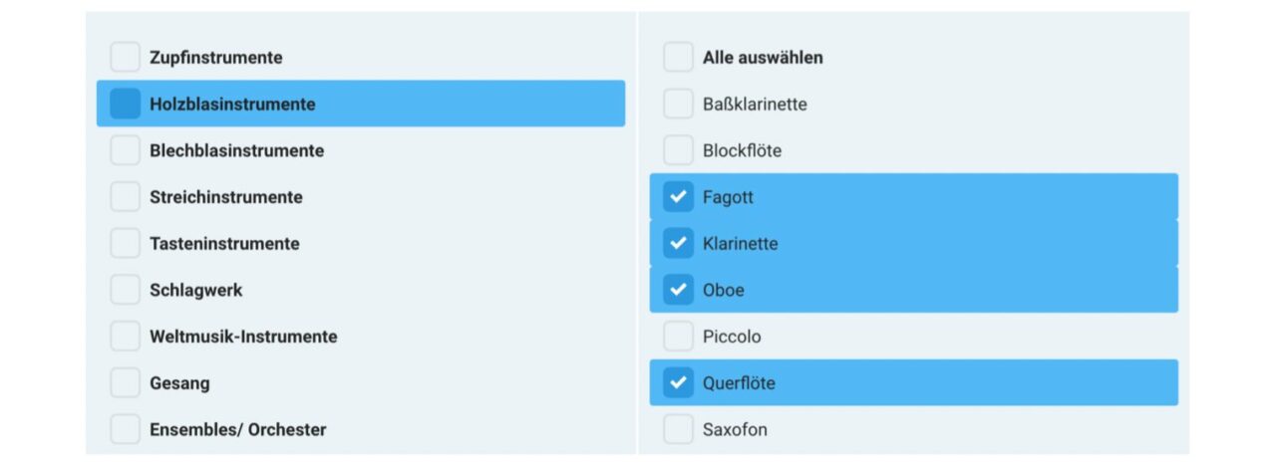
Task: Tick the Blechblasinstrumente checkbox
Action: (126, 150)
